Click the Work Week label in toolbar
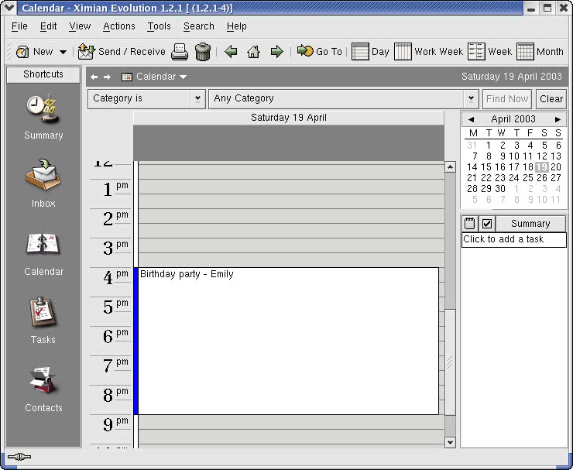The height and width of the screenshot is (470, 573). 438,52
